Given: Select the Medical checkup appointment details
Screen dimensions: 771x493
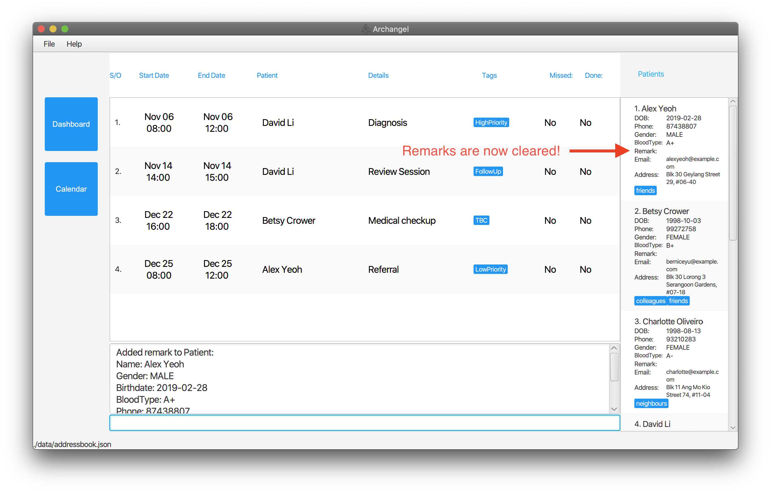Looking at the screenshot, I should tap(402, 221).
